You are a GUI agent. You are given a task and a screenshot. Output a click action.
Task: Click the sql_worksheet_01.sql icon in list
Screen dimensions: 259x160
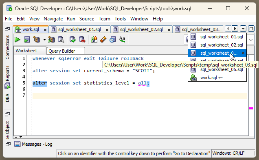pyautogui.click(x=193, y=37)
